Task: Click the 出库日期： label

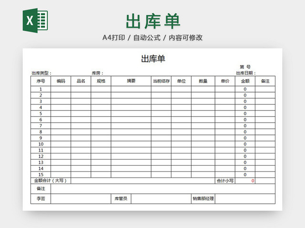Action: coord(246,73)
